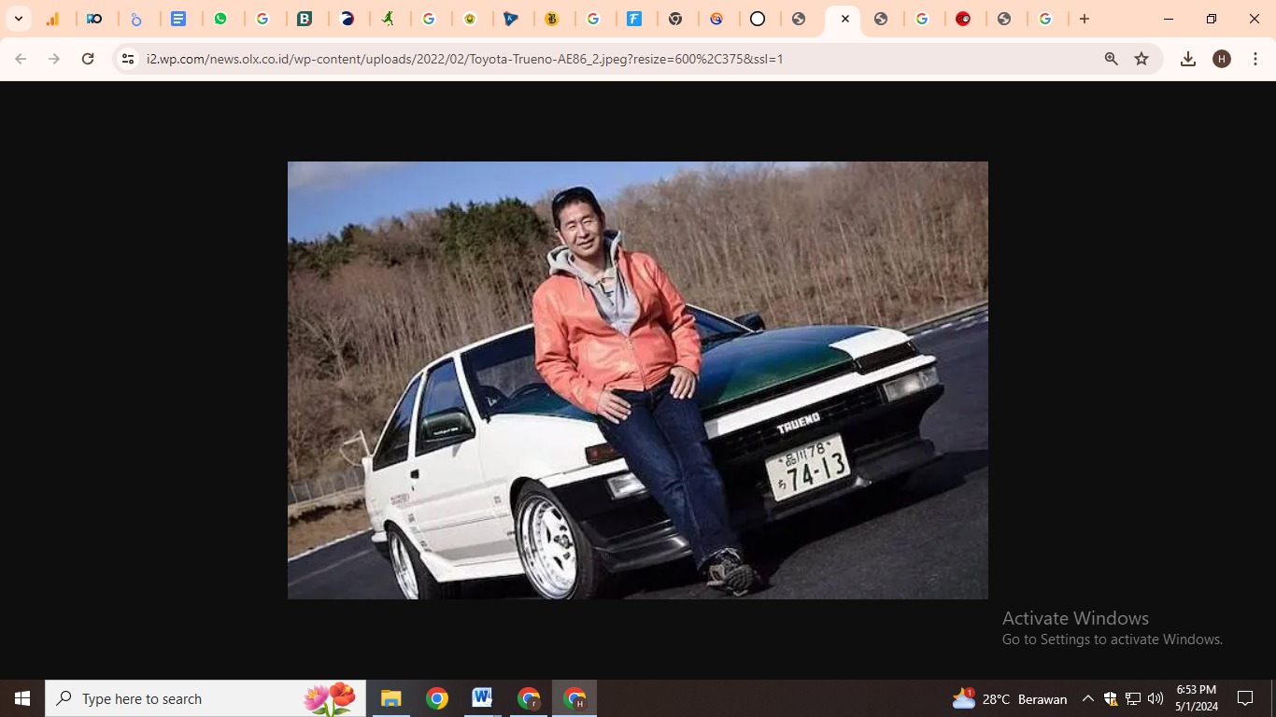Show hidden system tray icons

[1087, 698]
